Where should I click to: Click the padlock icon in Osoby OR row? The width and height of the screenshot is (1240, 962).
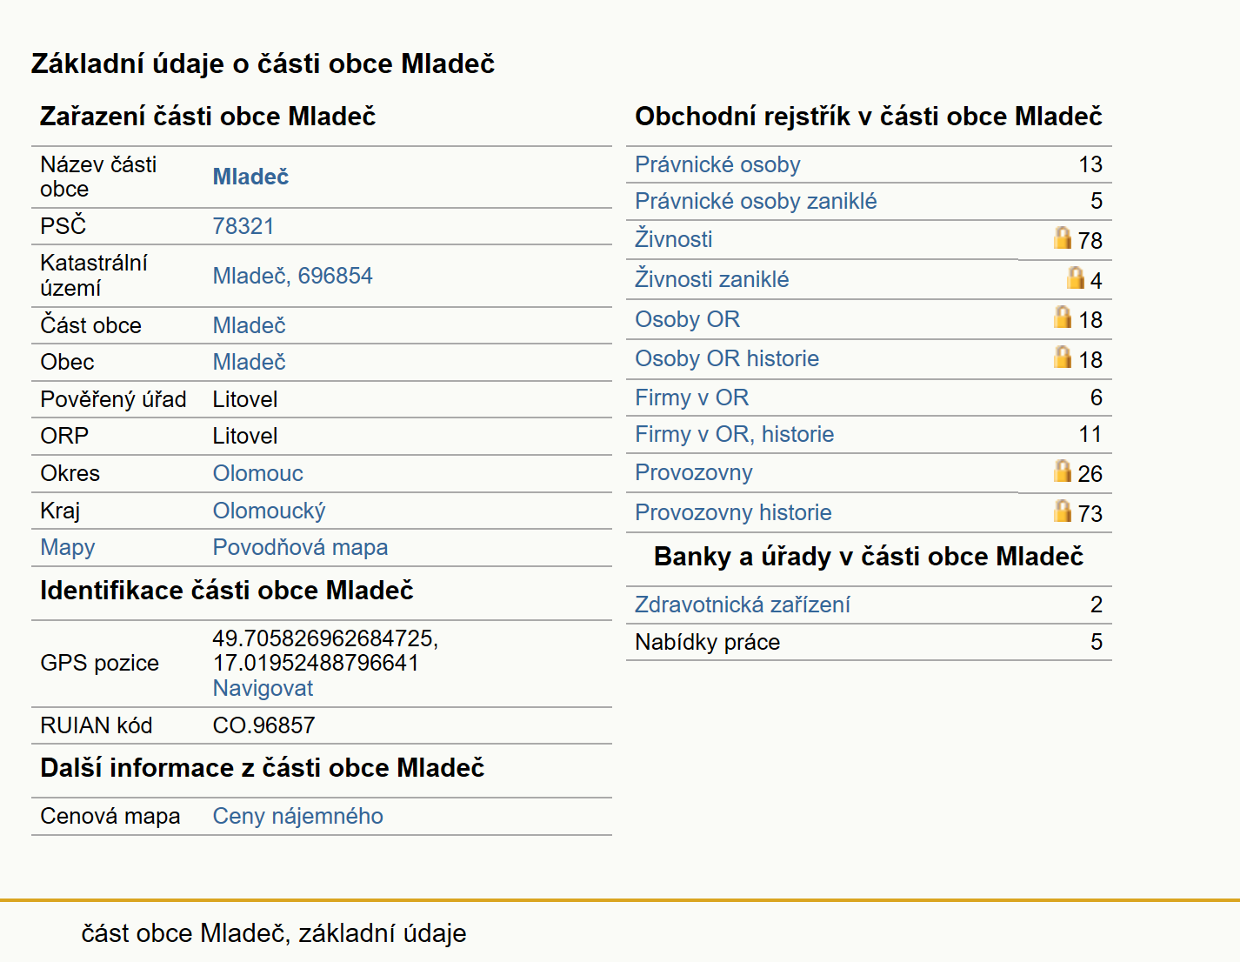point(1062,317)
